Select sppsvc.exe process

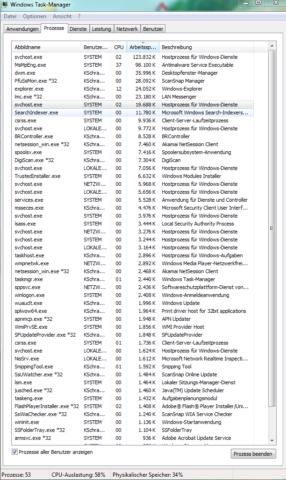click(133, 287)
